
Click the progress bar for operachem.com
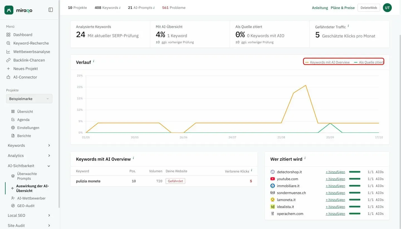pyautogui.click(x=355, y=214)
